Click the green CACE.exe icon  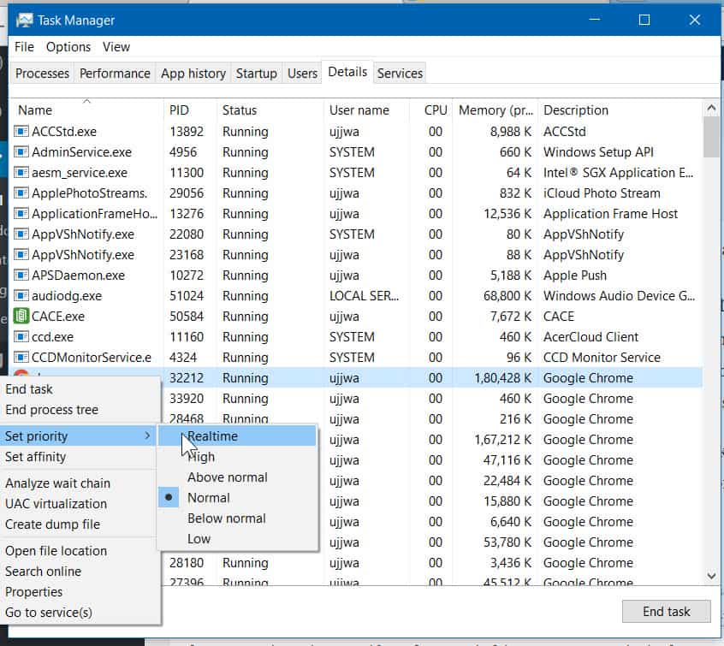(21, 317)
